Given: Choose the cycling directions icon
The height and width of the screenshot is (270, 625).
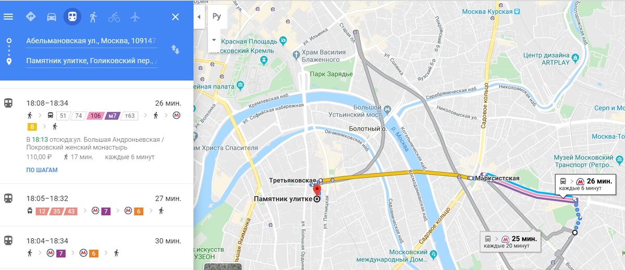Looking at the screenshot, I should [114, 17].
